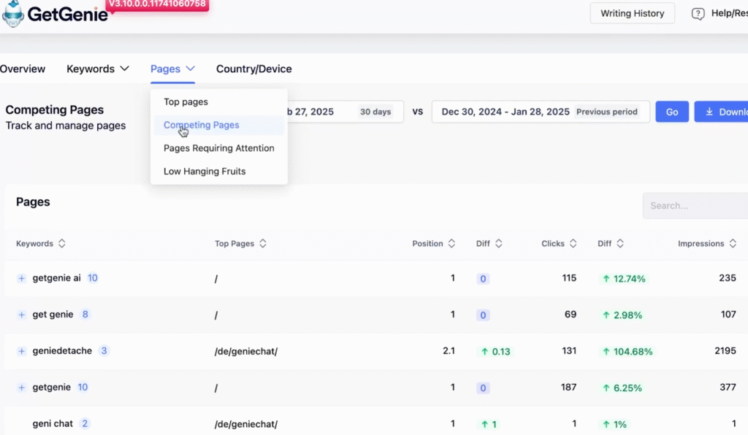Open the Keywords dropdown chevron
Screen dimensions: 748x435
click(x=124, y=69)
